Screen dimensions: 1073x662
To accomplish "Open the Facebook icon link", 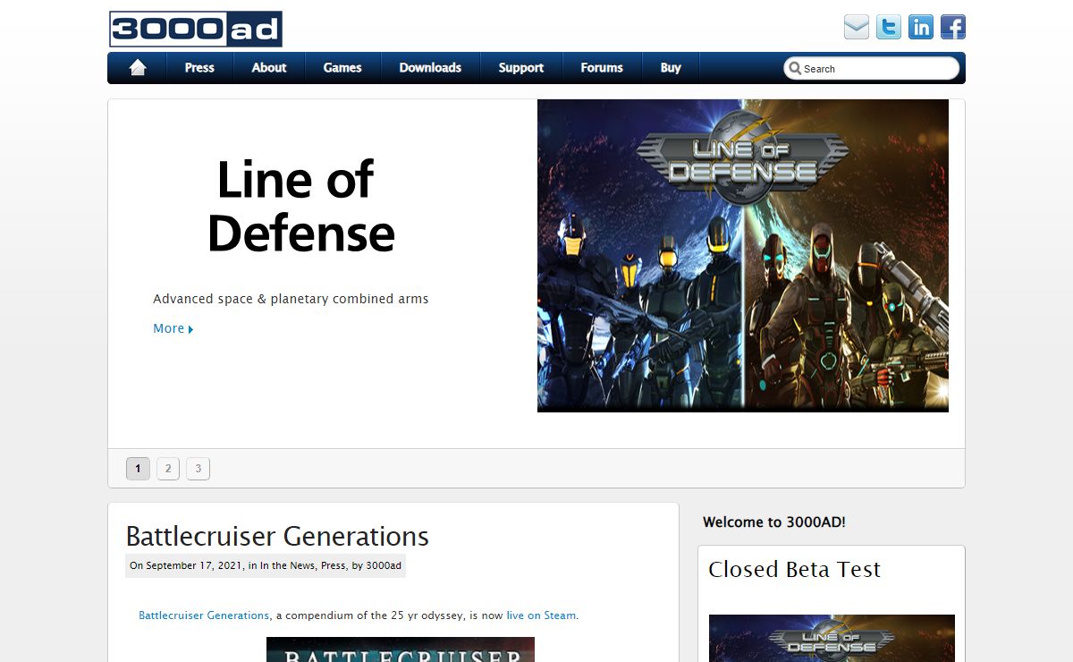I will pos(953,28).
